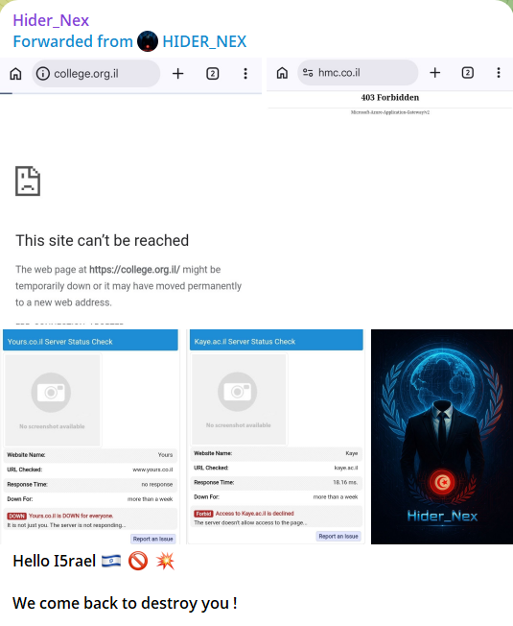Click the Yours.co.il missing screenshot camera icon
The width and height of the screenshot is (513, 626).
(51, 393)
